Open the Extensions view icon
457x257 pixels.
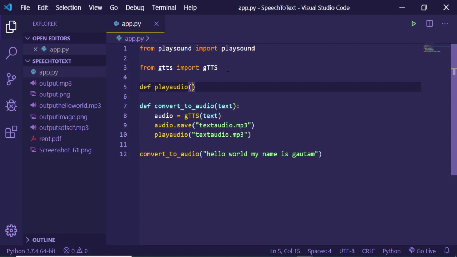11,132
